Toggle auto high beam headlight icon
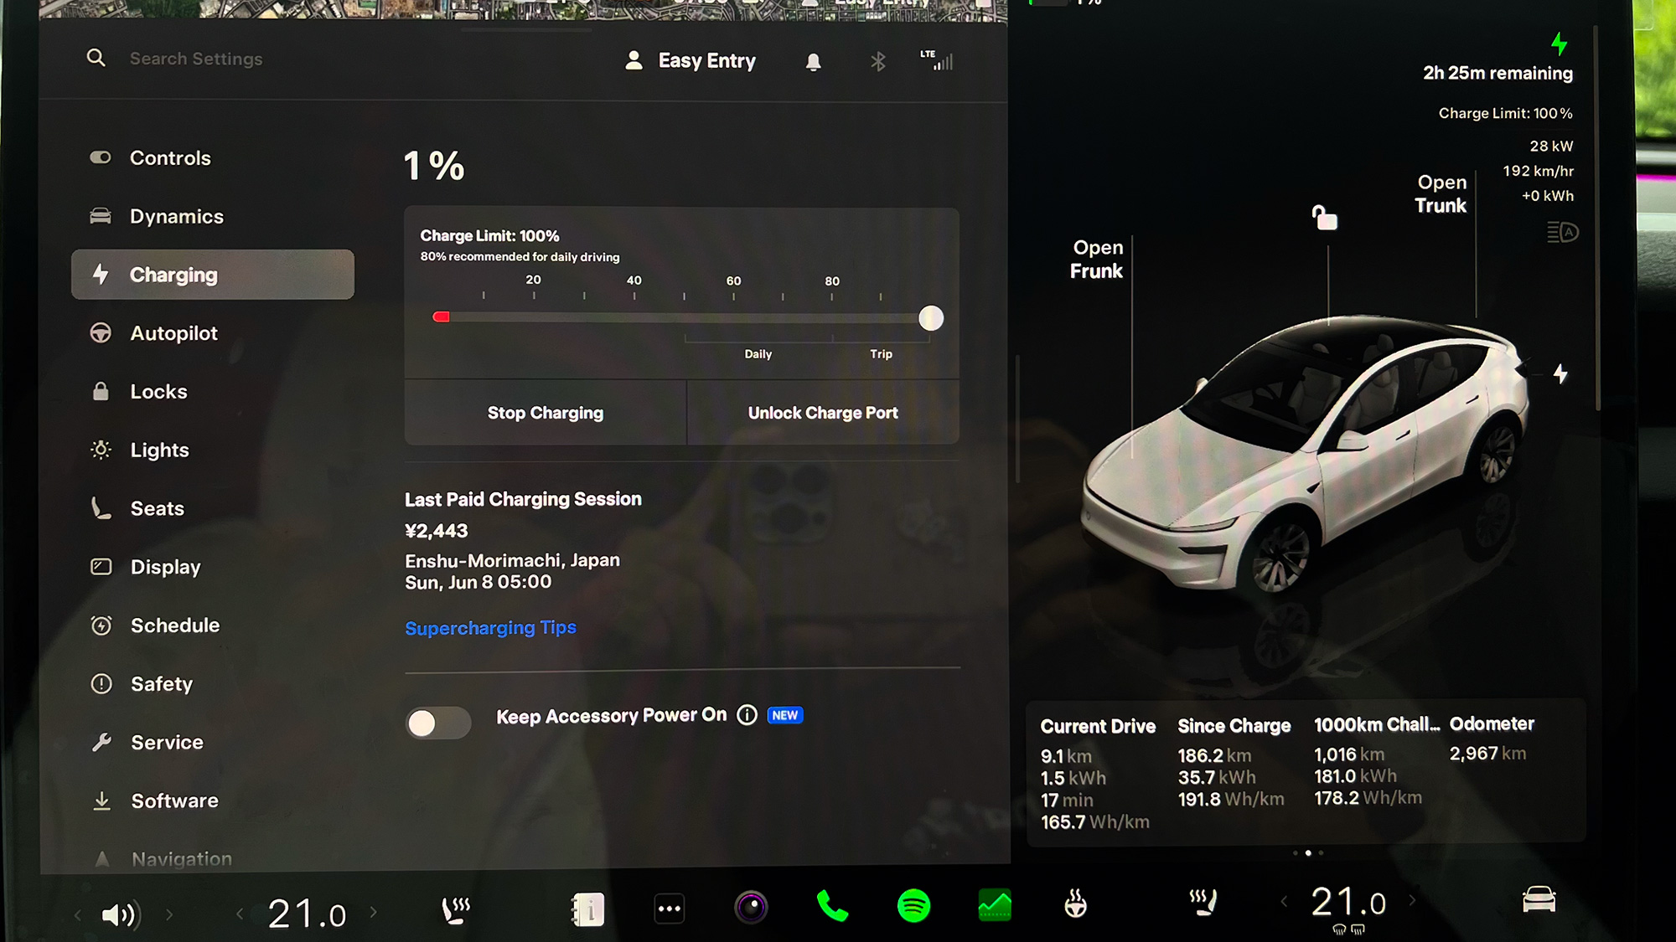Screen dimensions: 1676x942 click(x=1563, y=232)
